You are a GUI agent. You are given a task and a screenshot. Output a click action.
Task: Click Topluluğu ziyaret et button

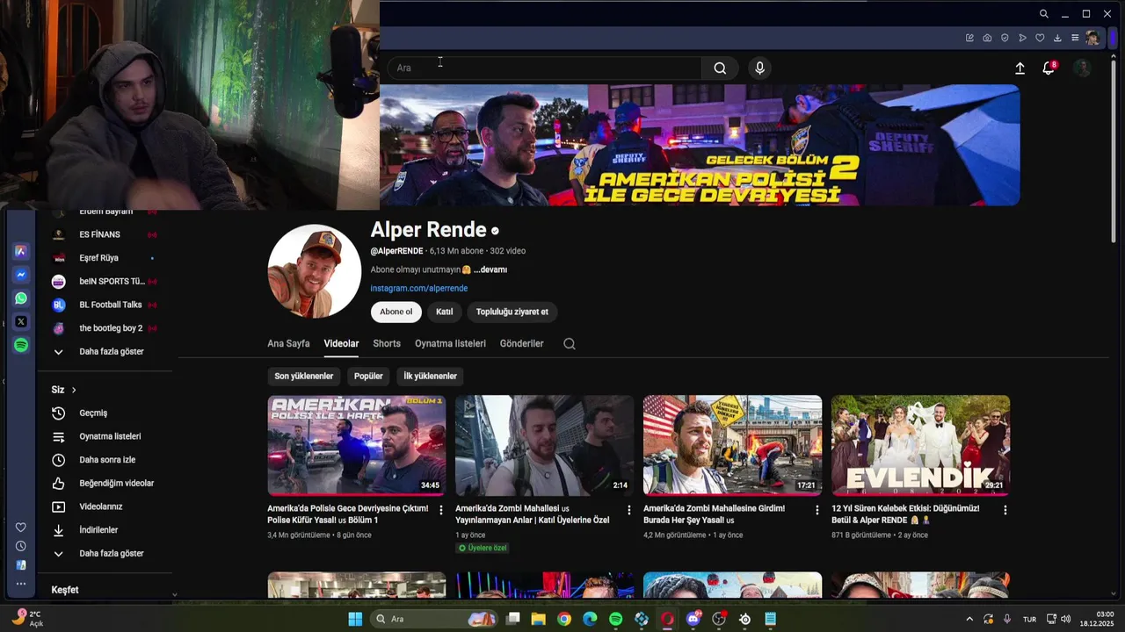coord(512,312)
